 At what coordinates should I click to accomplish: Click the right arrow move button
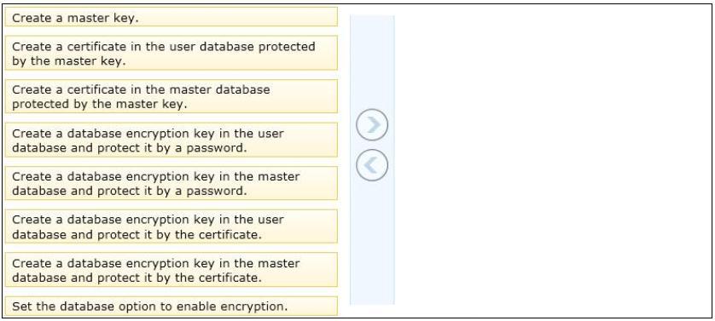pos(372,125)
